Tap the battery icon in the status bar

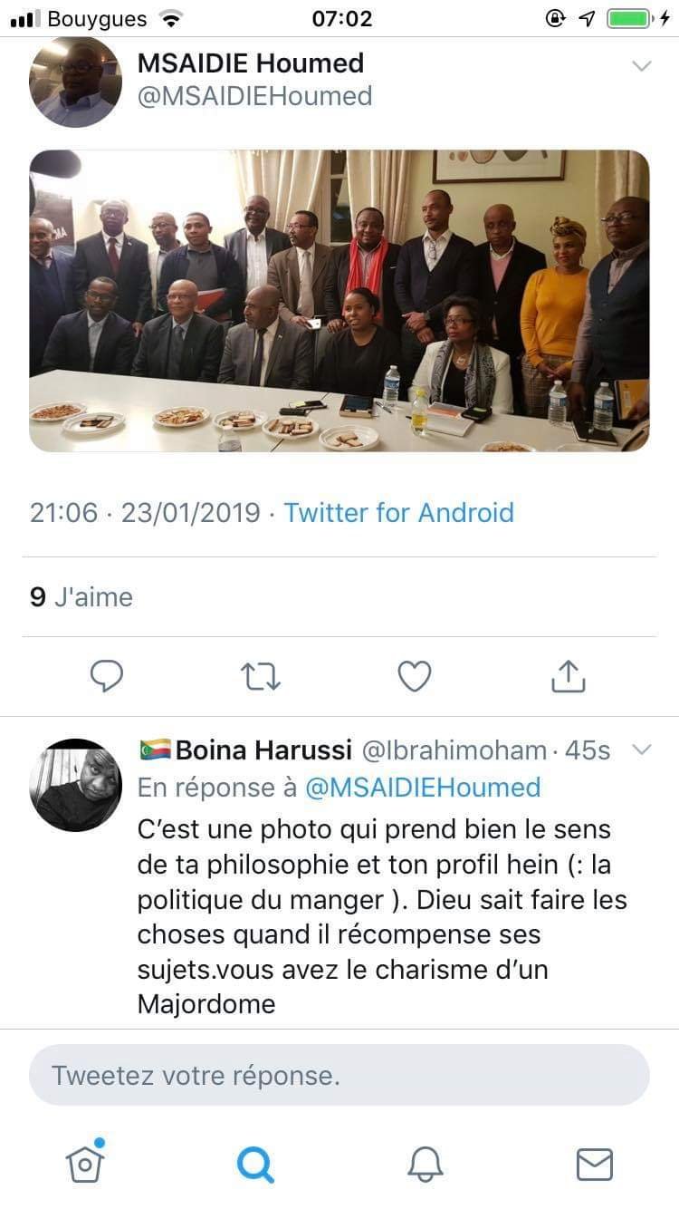628,19
